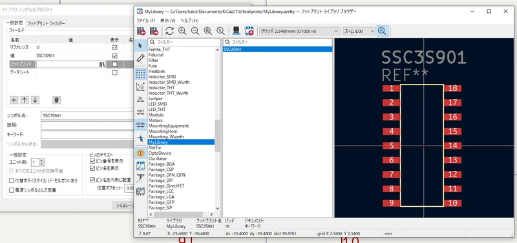Enable define as power symbol checkbox
This screenshot has width=517, height=243.
click(x=12, y=190)
